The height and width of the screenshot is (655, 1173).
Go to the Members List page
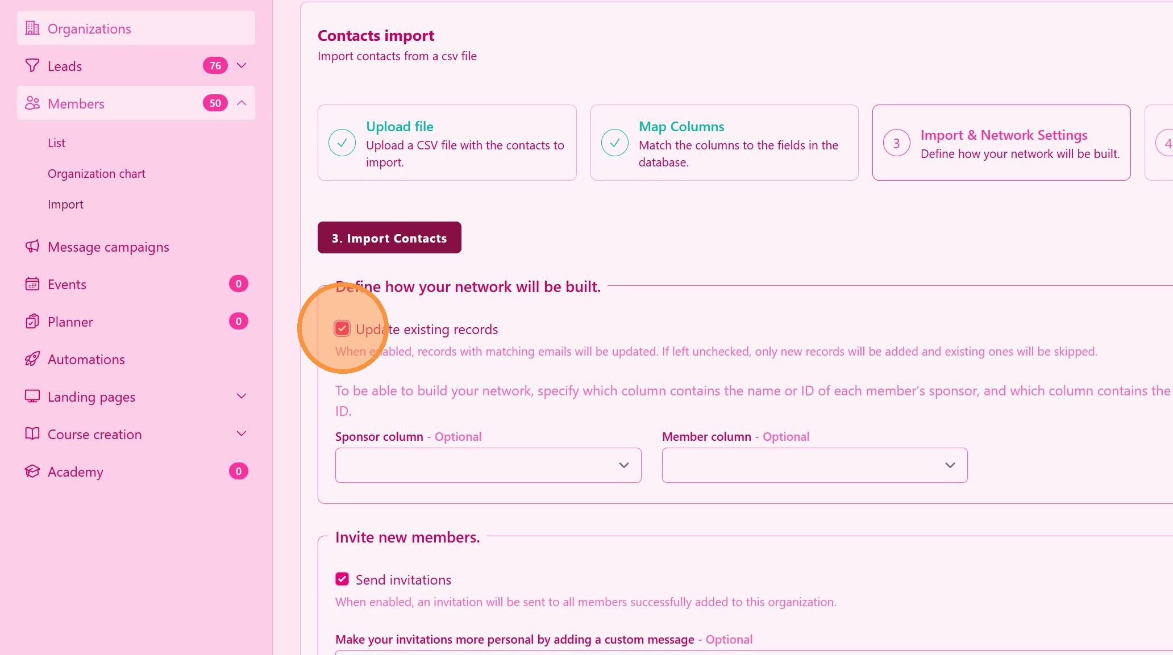click(56, 143)
